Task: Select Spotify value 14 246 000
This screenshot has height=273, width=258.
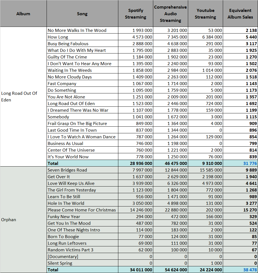Action: point(136,210)
